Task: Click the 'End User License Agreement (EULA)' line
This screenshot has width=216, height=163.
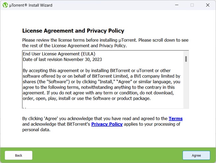Action: tap(59, 54)
